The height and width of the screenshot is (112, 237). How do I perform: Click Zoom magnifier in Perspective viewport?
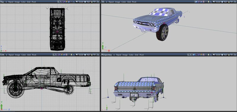pos(214,55)
